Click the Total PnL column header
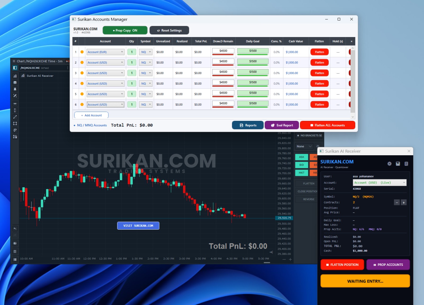Screen dimensions: 424x305 201,41
